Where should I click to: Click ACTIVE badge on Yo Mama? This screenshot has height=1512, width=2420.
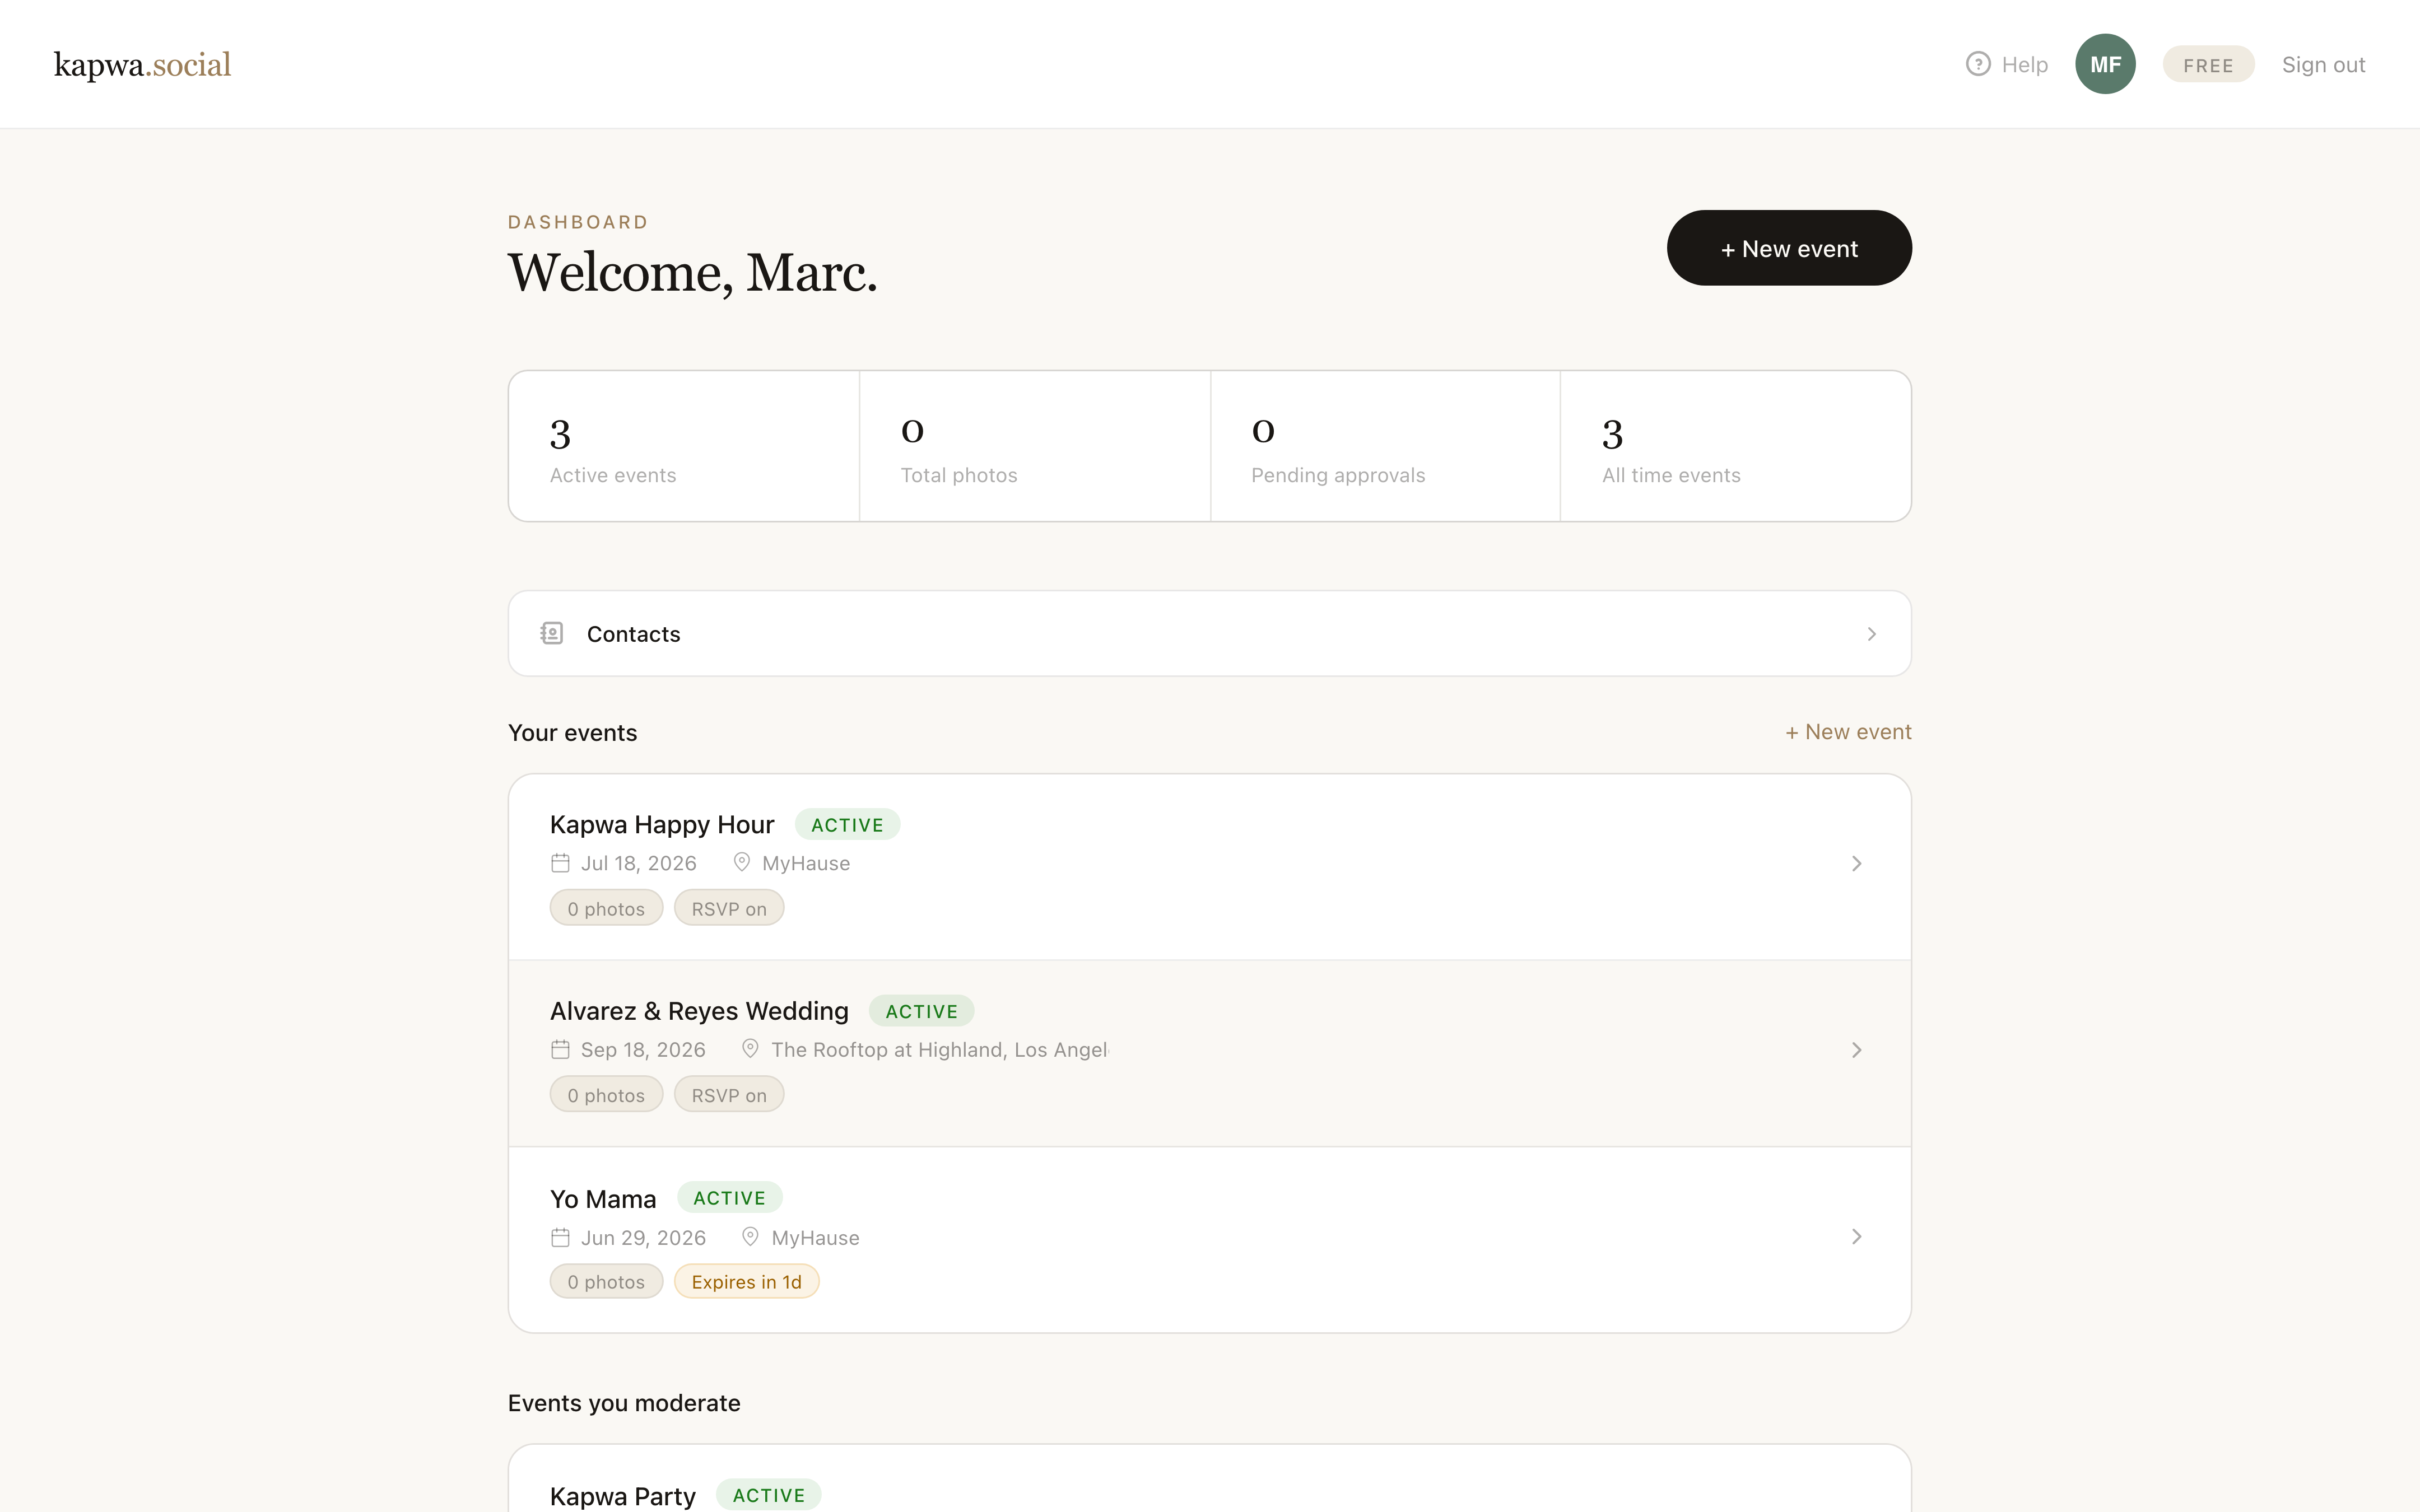tap(729, 1198)
